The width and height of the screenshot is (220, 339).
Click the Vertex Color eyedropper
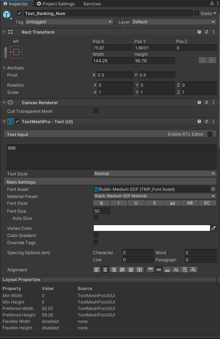(214, 228)
